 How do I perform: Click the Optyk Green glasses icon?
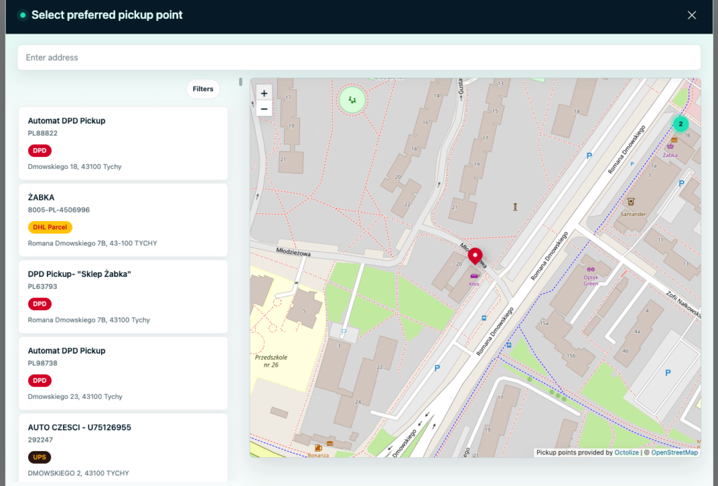pos(590,269)
